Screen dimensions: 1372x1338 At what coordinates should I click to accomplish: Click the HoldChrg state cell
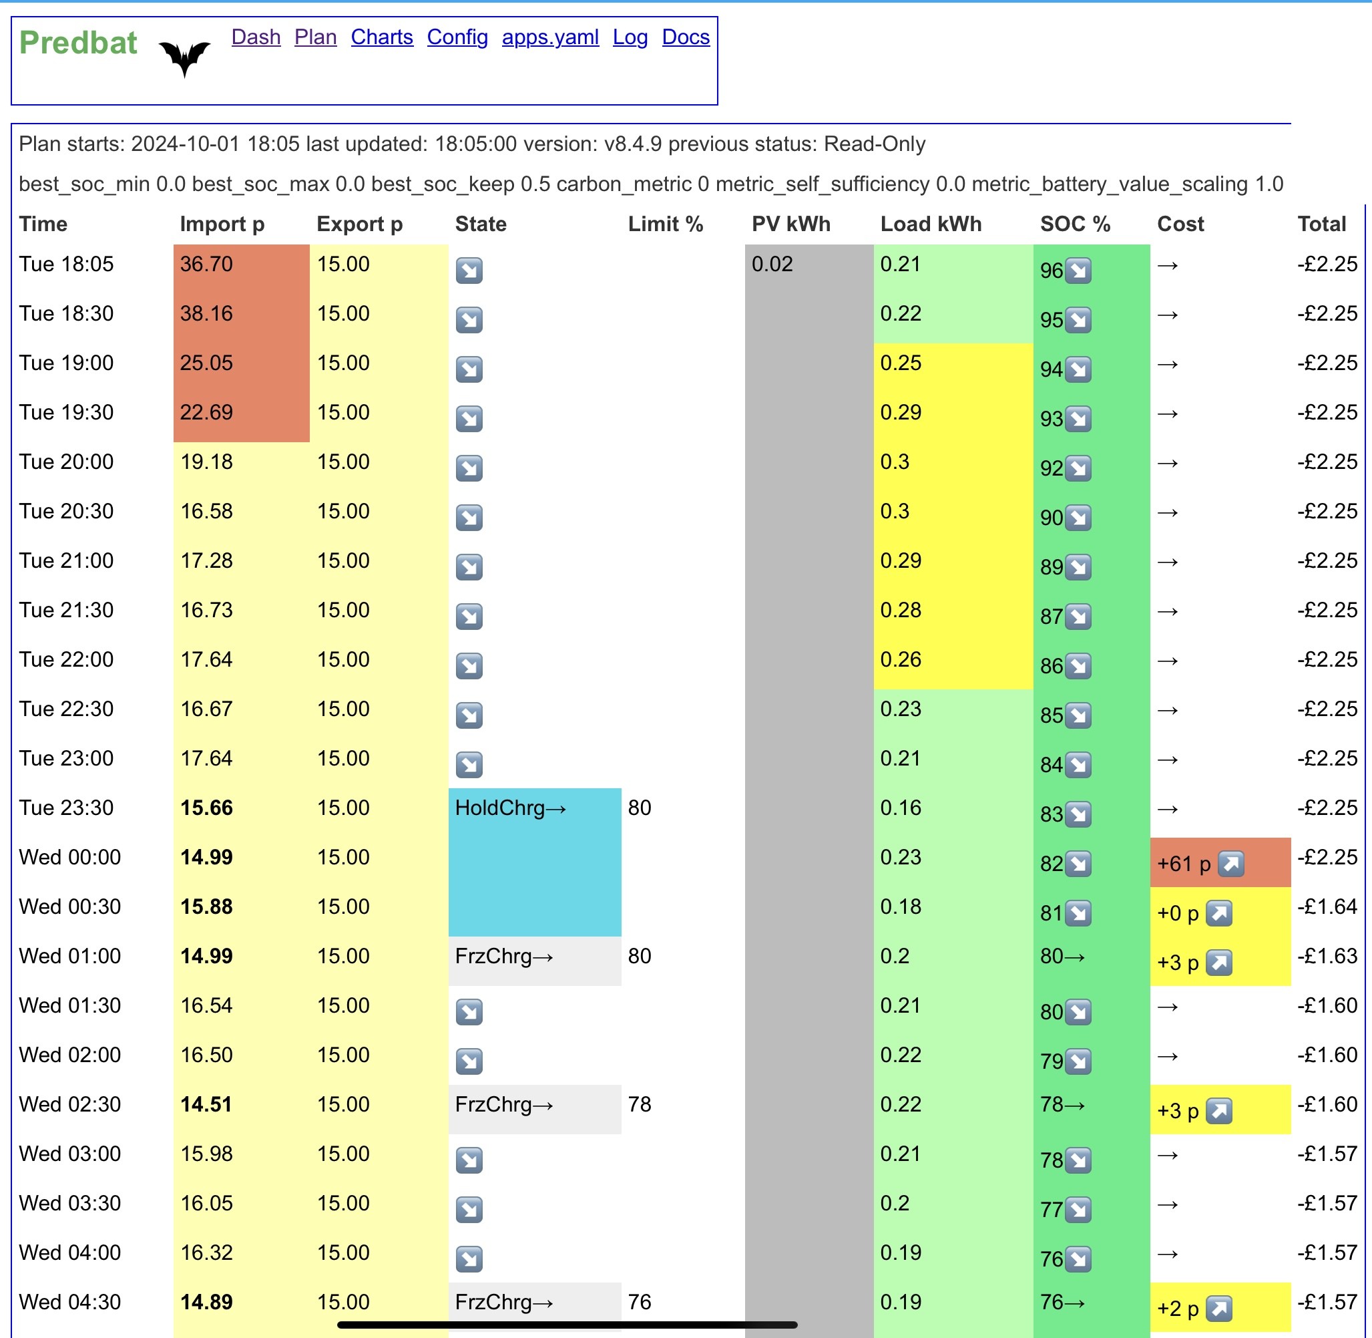click(535, 862)
